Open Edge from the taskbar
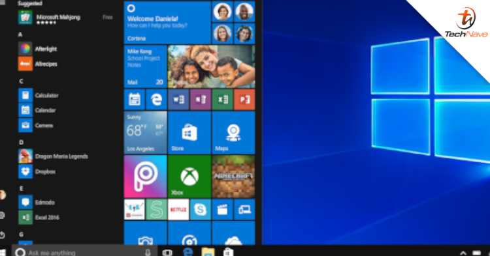Image resolution: width=490 pixels, height=256 pixels. (x=188, y=252)
